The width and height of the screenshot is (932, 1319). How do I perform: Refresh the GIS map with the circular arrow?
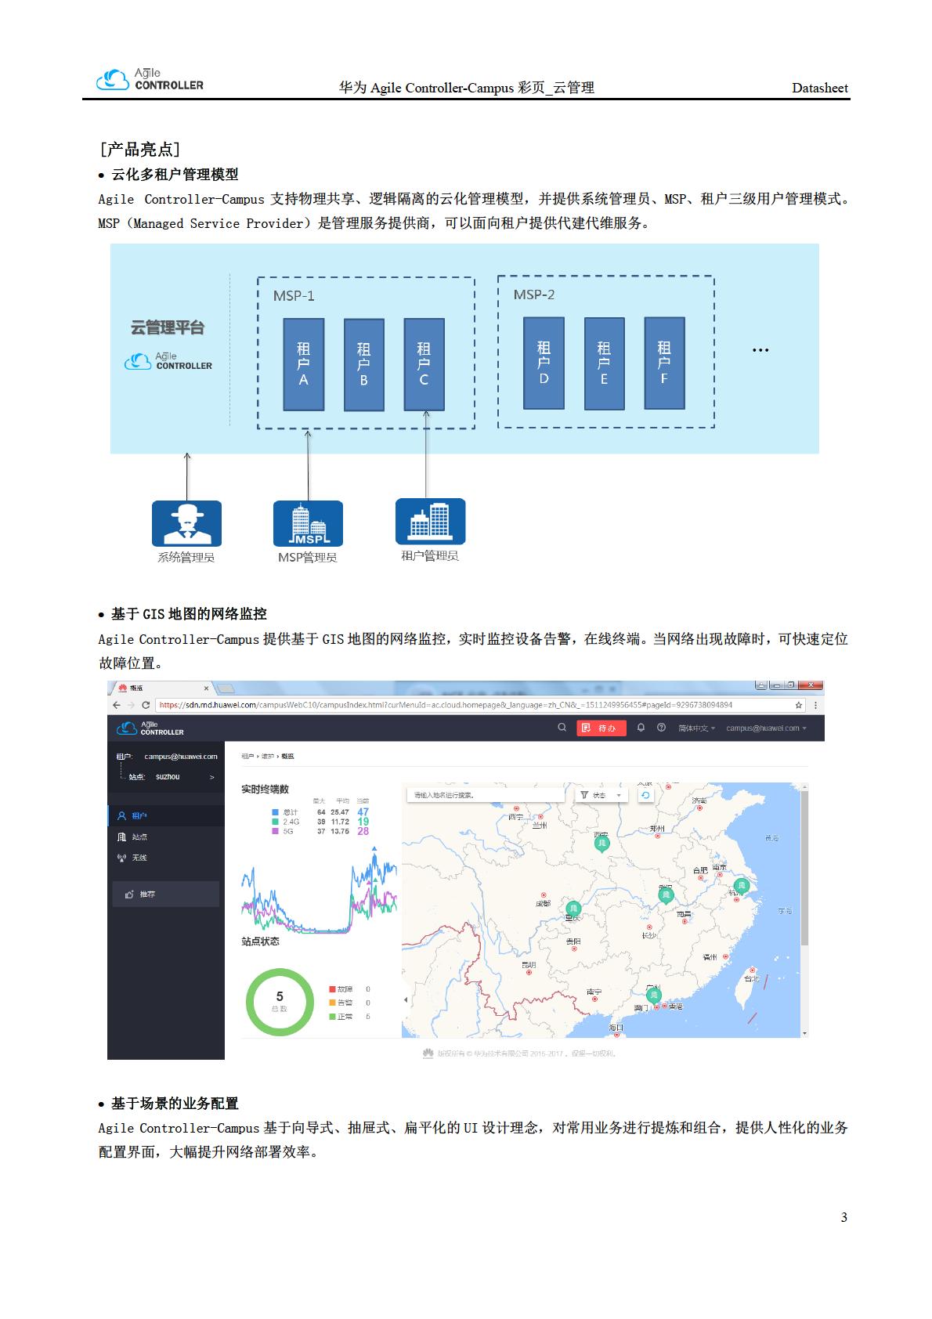[645, 795]
